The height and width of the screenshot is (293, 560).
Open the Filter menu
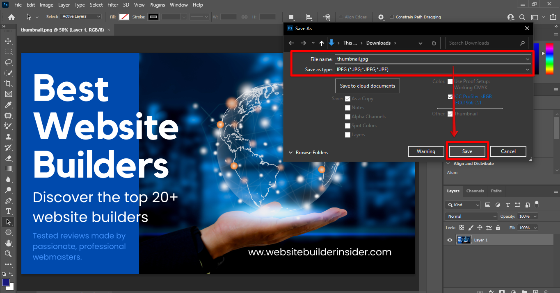113,5
